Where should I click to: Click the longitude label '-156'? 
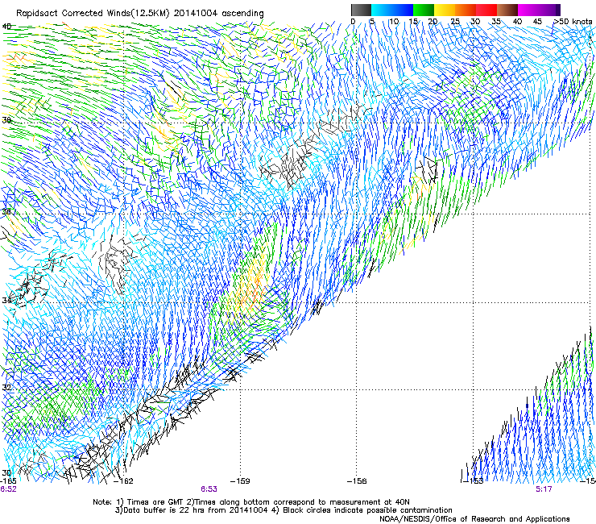(x=357, y=481)
